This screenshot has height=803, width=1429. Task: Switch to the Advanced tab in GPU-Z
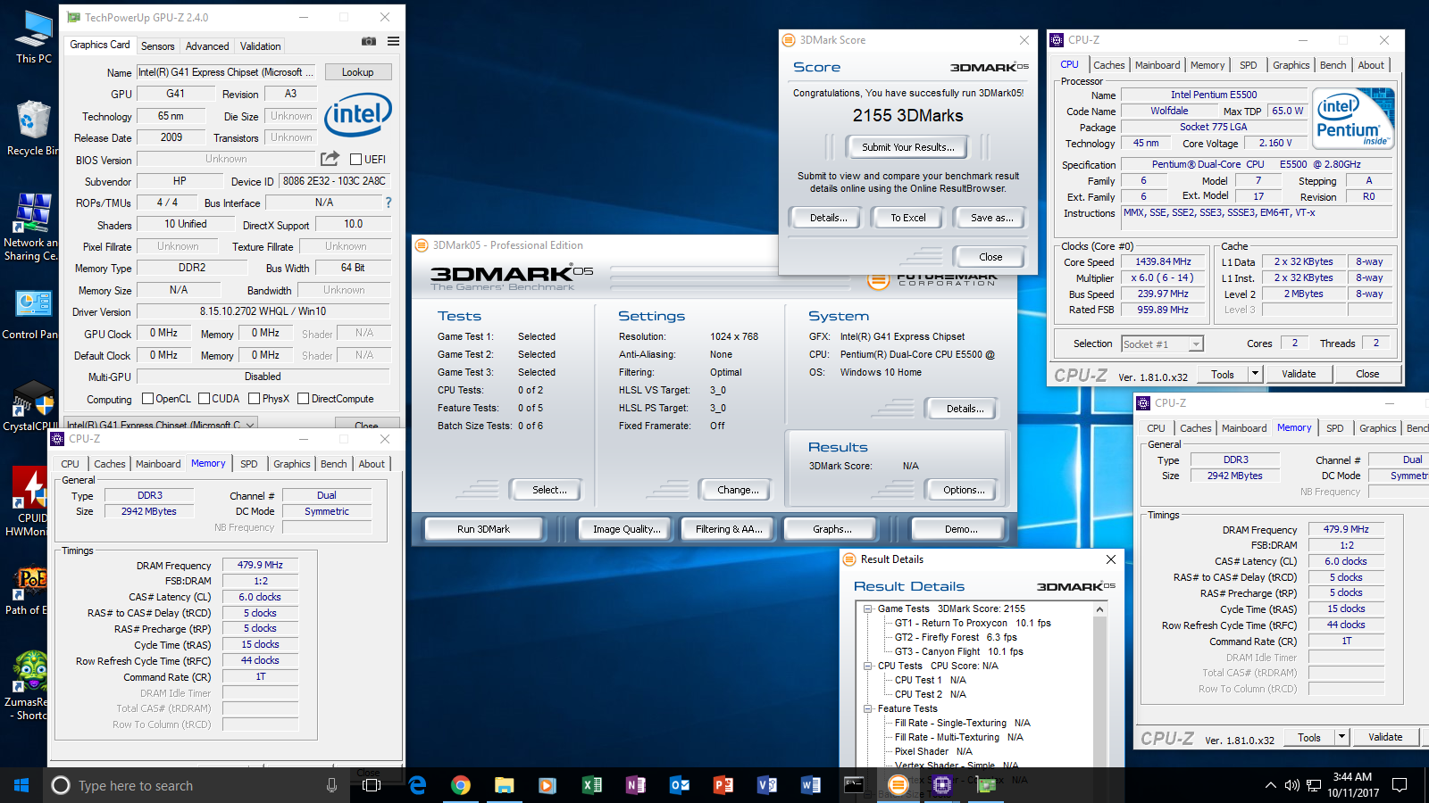tap(207, 46)
